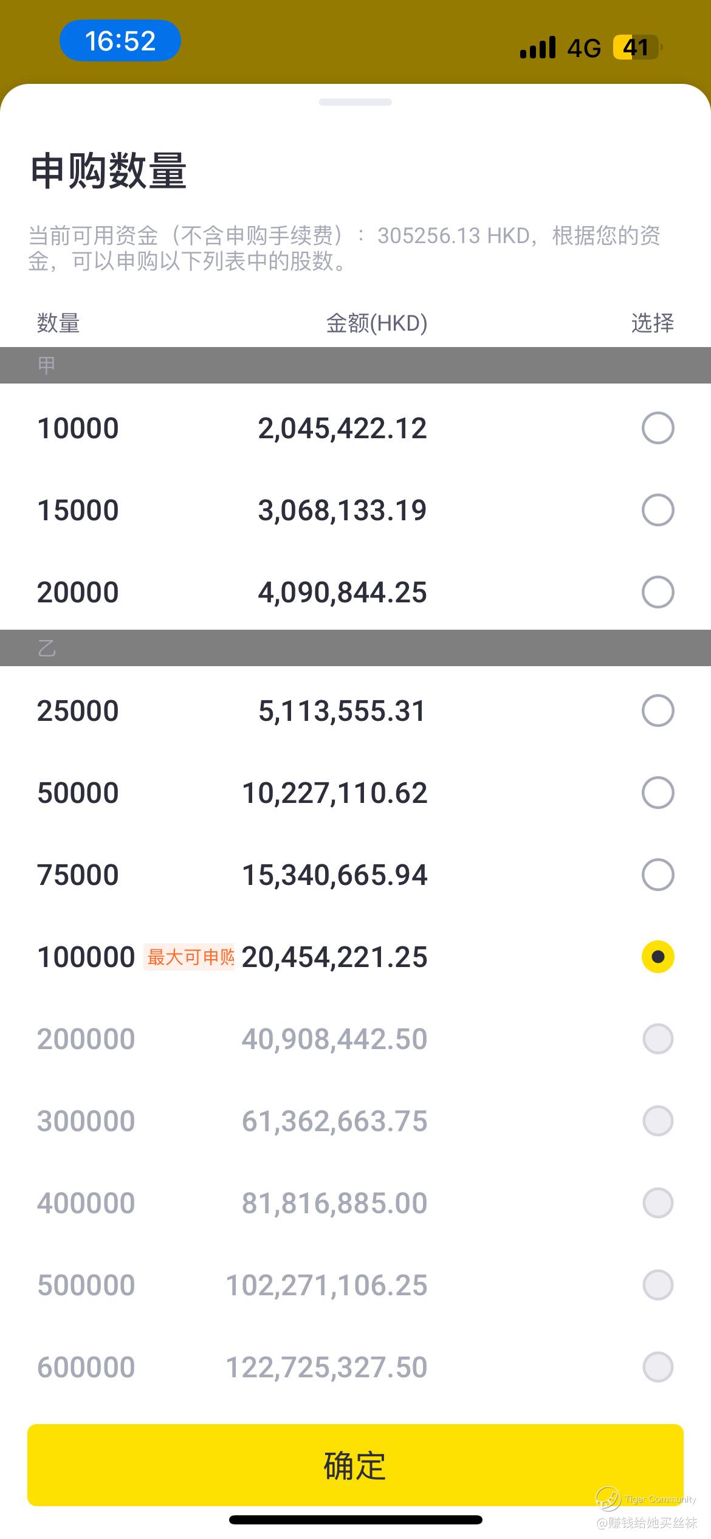Screen dimensions: 711x1539
Task: Tap the 2,045,422.12 amount row
Action: pos(342,429)
